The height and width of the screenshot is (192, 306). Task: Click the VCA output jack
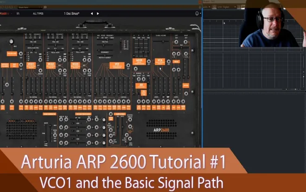pyautogui.click(x=169, y=62)
